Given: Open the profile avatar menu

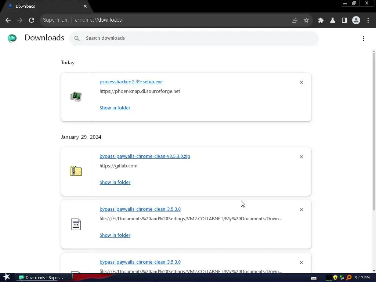Looking at the screenshot, I should click(x=356, y=21).
